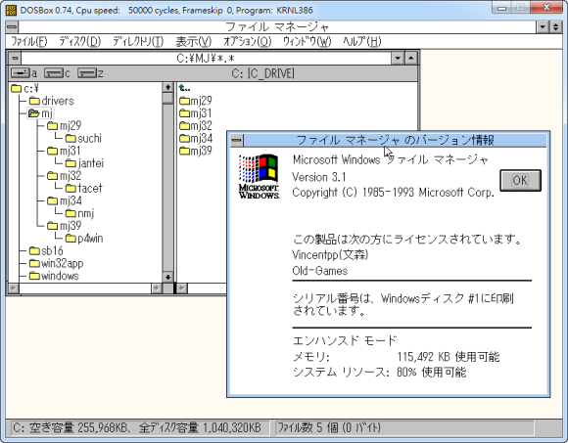Viewport: 568px width, 443px height.
Task: Click file list horizontal scroll left arrow
Action: tap(182, 288)
